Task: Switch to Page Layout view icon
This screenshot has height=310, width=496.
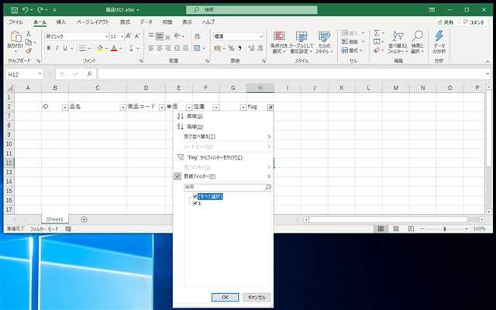Action: pos(396,229)
